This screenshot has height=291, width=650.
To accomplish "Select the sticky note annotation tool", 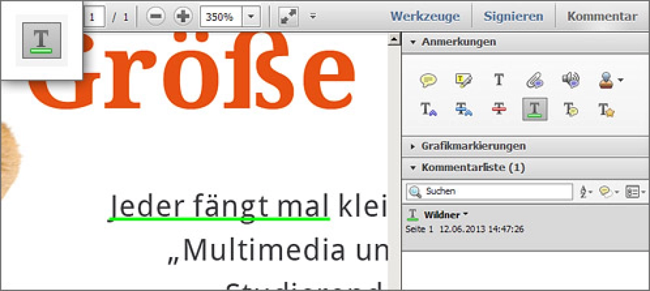I will 429,80.
